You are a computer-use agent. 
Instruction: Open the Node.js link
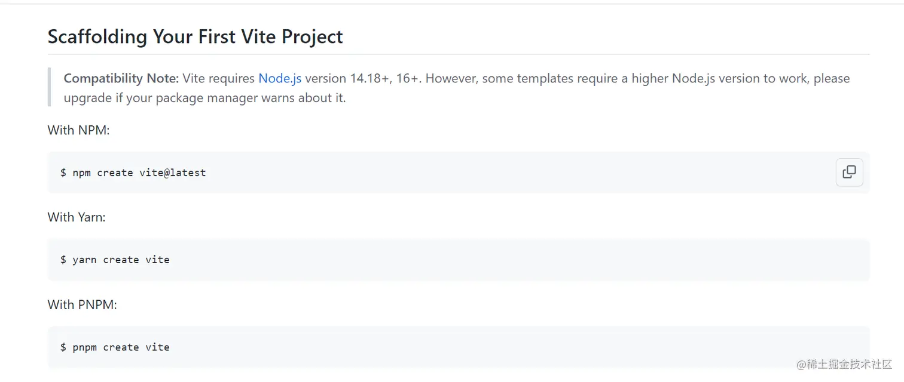click(280, 78)
